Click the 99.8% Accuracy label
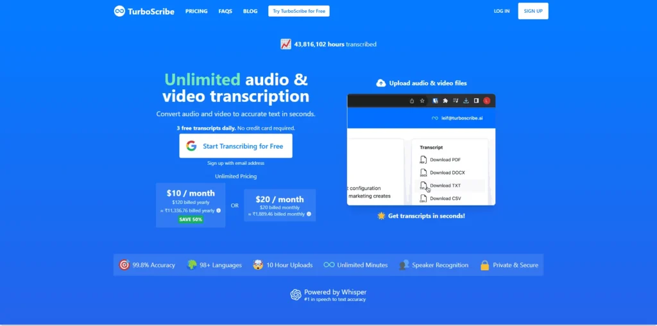 tap(154, 265)
